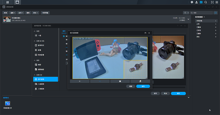The image size is (220, 115).
Task: Toggle the checkbox under the motion tab
Action: point(64,36)
